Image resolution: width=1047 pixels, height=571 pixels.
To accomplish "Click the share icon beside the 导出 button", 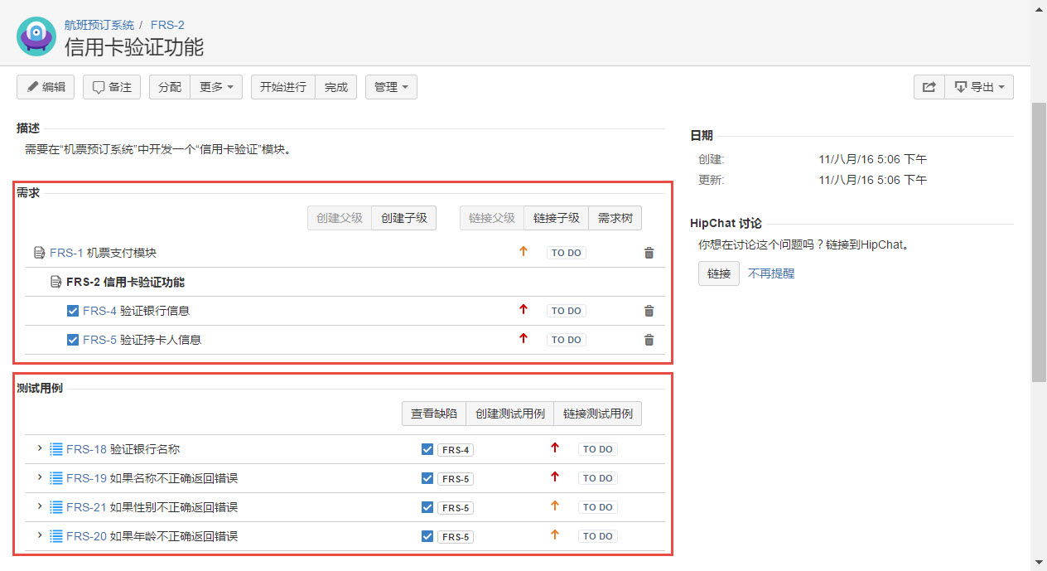I will tap(929, 87).
